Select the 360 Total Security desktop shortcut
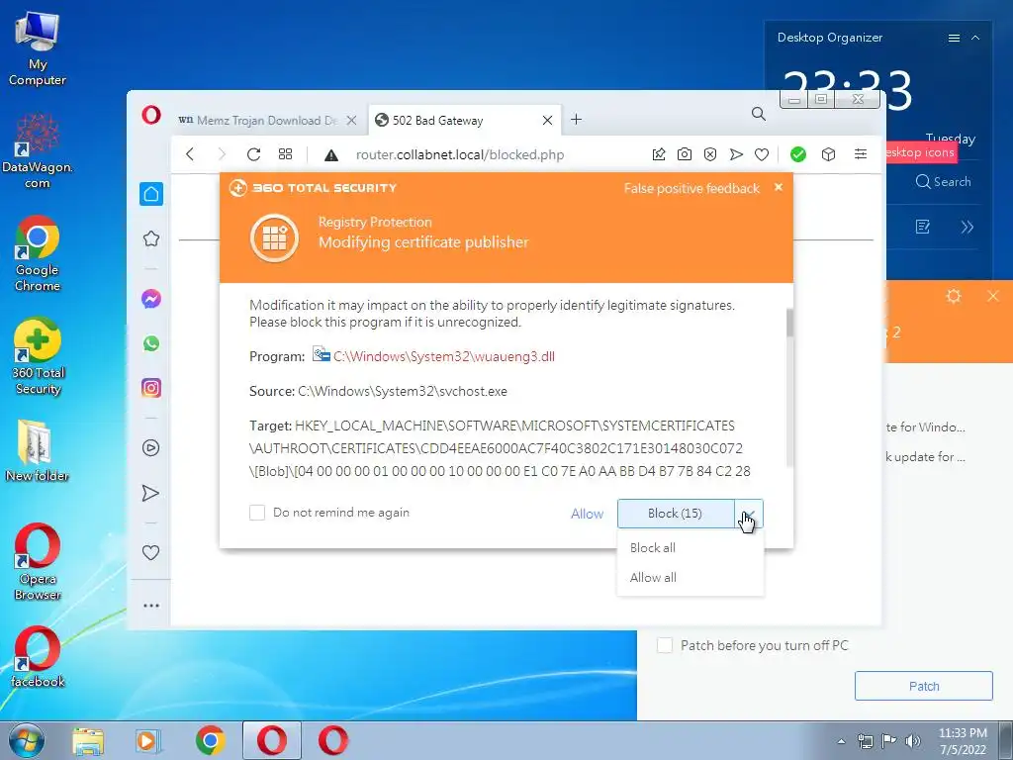1013x760 pixels. pyautogui.click(x=39, y=356)
